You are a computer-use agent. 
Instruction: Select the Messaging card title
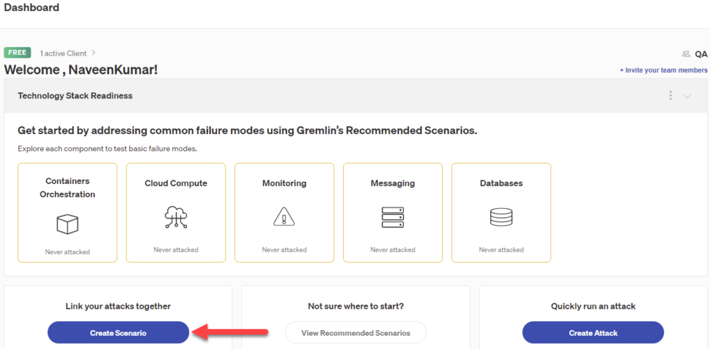tap(392, 184)
